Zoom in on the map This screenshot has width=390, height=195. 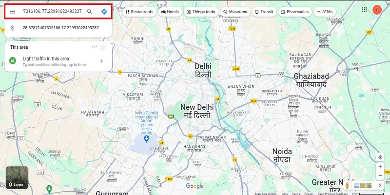pos(380,167)
